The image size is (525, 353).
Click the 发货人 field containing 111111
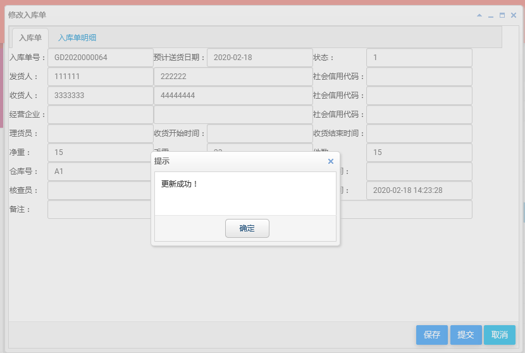click(101, 77)
